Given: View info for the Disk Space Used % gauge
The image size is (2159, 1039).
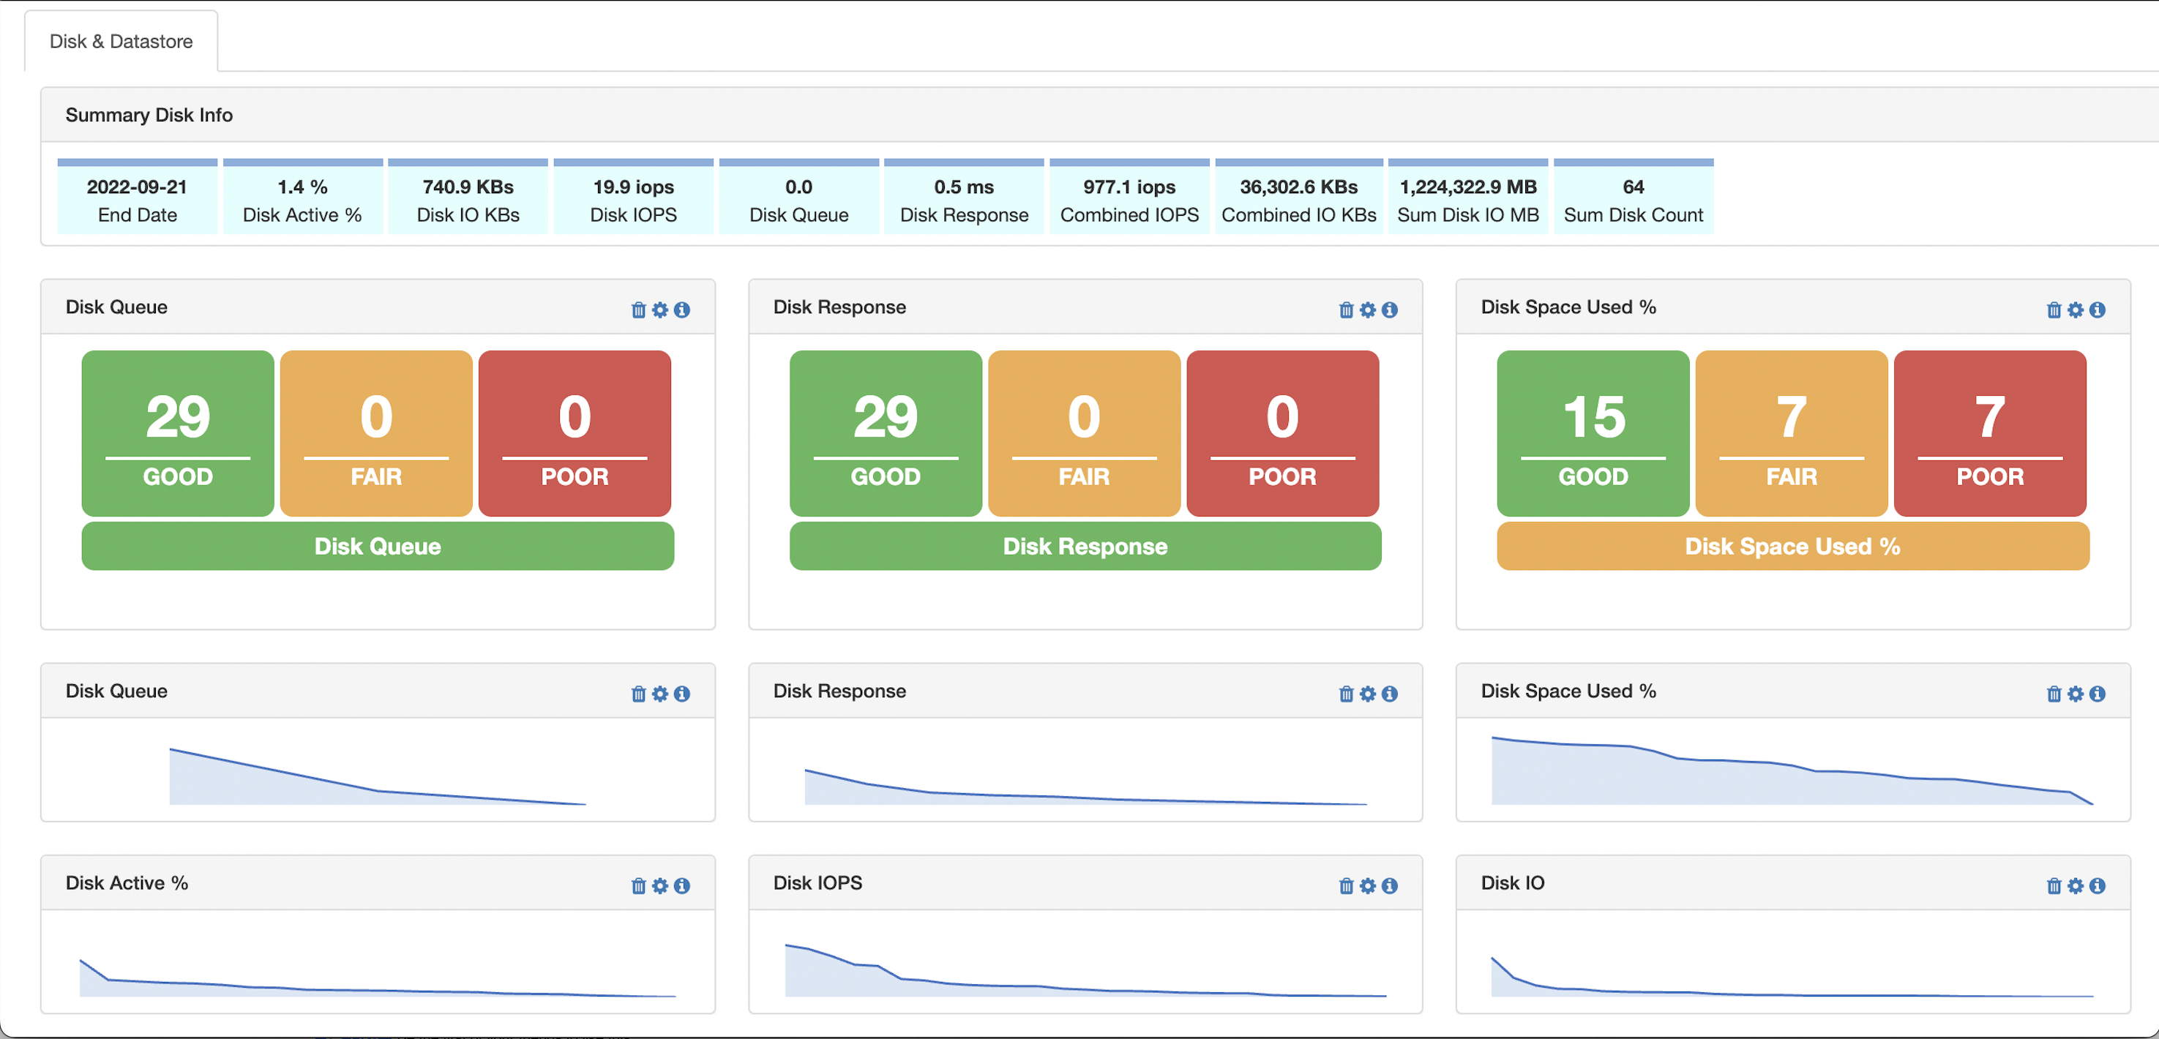Looking at the screenshot, I should tap(2096, 310).
